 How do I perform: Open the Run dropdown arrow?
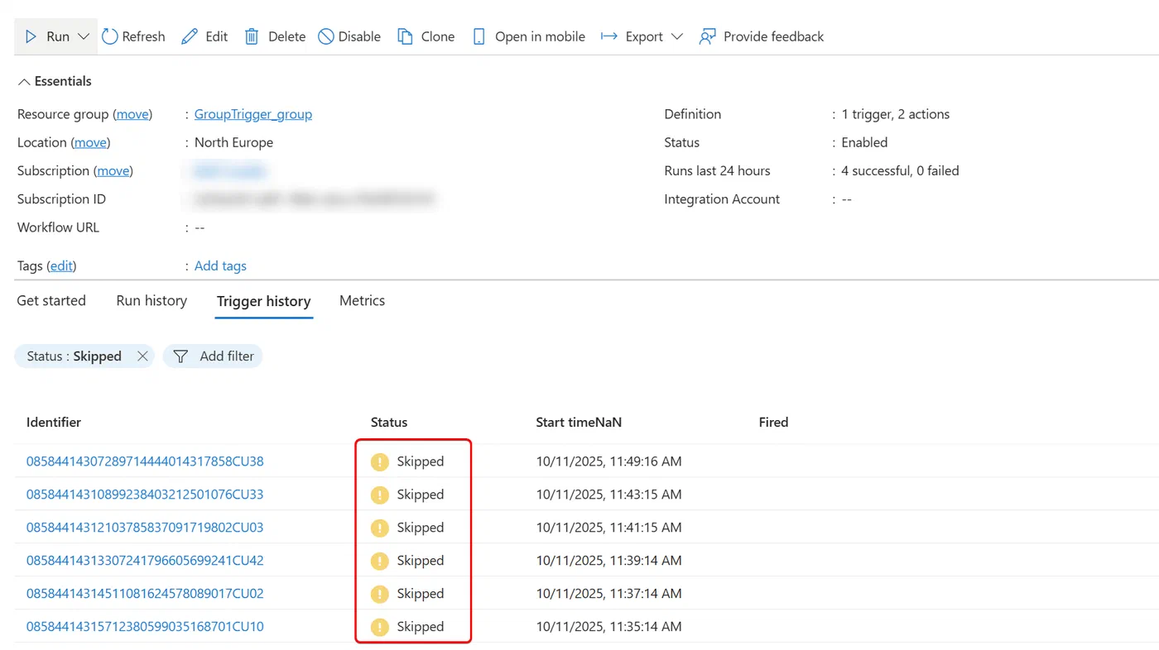click(x=84, y=36)
